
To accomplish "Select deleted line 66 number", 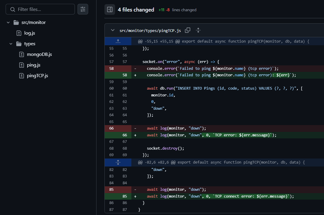I will click(x=111, y=128).
